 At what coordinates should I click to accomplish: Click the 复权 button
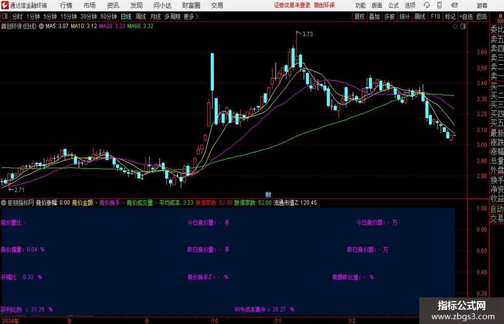tap(359, 16)
